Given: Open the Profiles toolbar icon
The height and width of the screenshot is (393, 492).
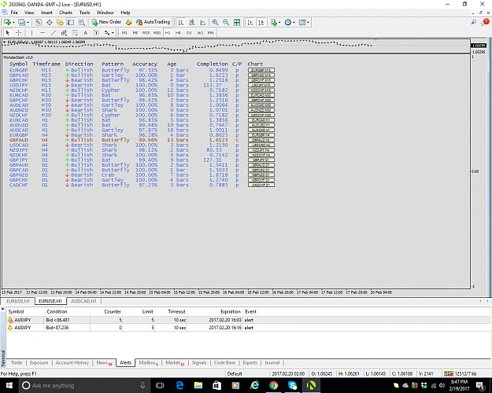Looking at the screenshot, I should [21, 22].
